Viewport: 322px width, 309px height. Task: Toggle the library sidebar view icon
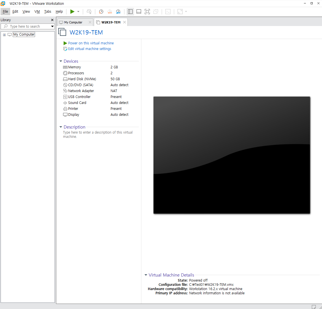[130, 12]
